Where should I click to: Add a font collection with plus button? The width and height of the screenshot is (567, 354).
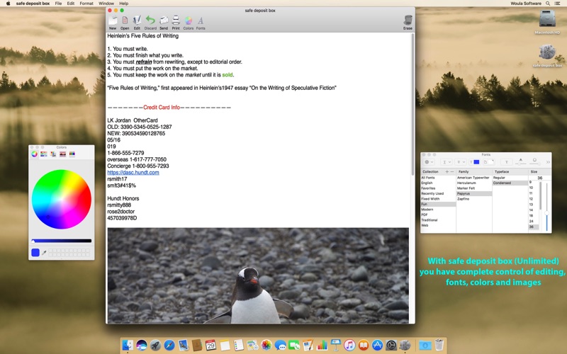tap(447, 171)
